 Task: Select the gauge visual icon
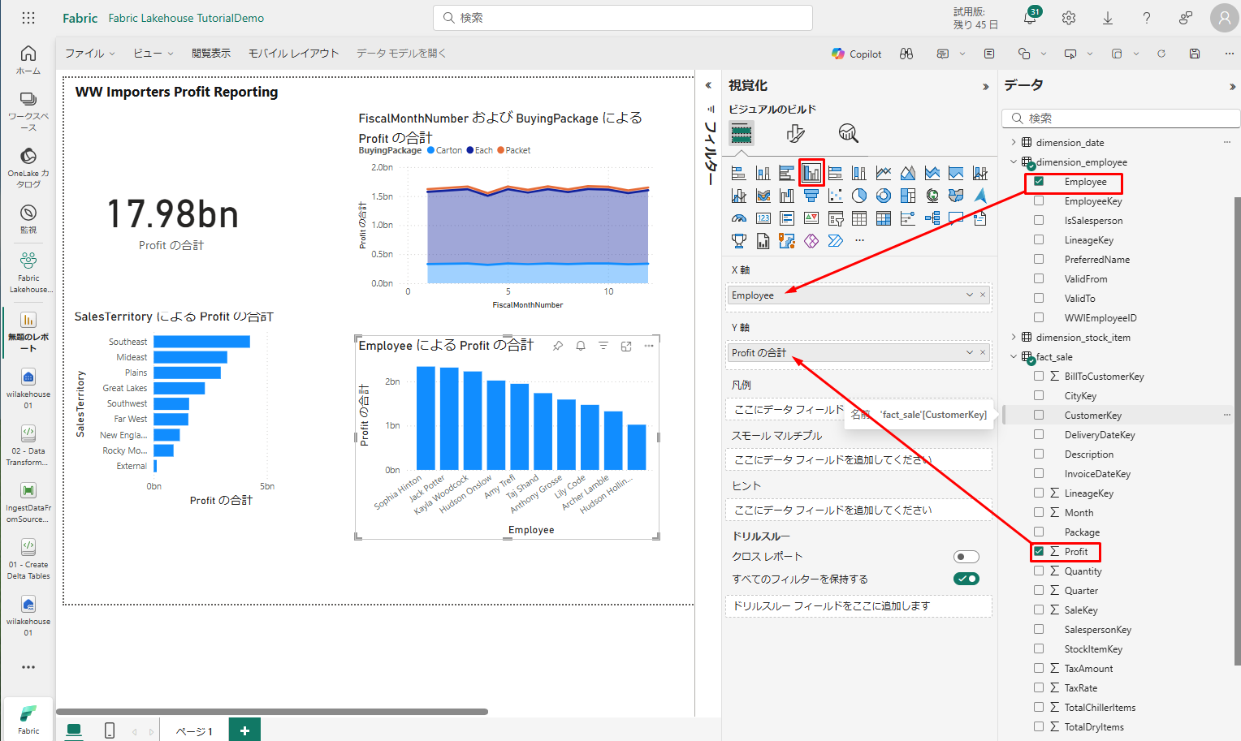738,218
